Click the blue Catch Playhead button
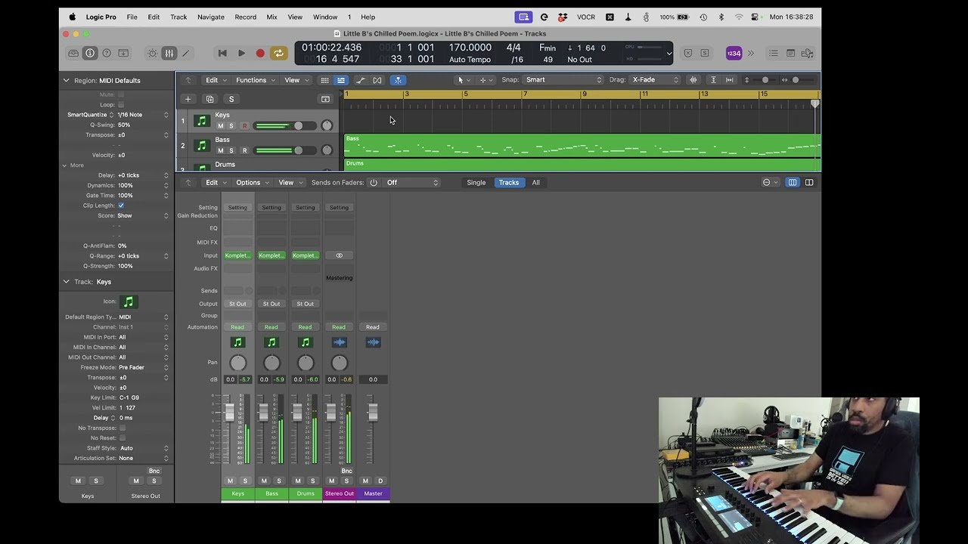This screenshot has height=544, width=968. (398, 80)
